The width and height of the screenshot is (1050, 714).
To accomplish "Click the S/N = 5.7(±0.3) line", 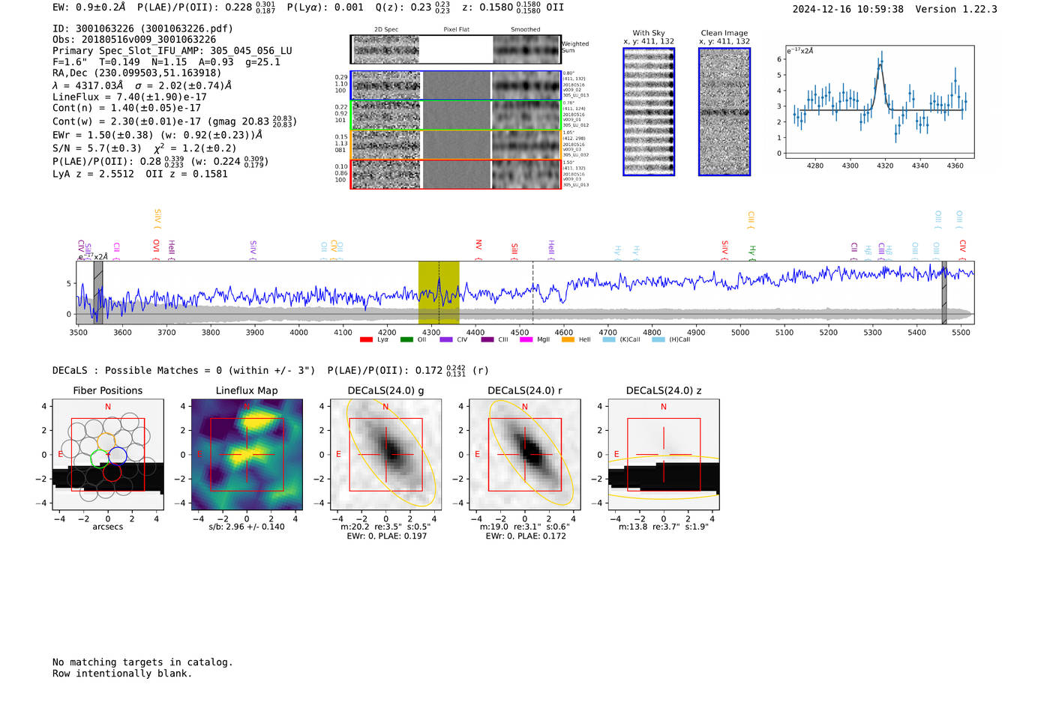I will (97, 148).
